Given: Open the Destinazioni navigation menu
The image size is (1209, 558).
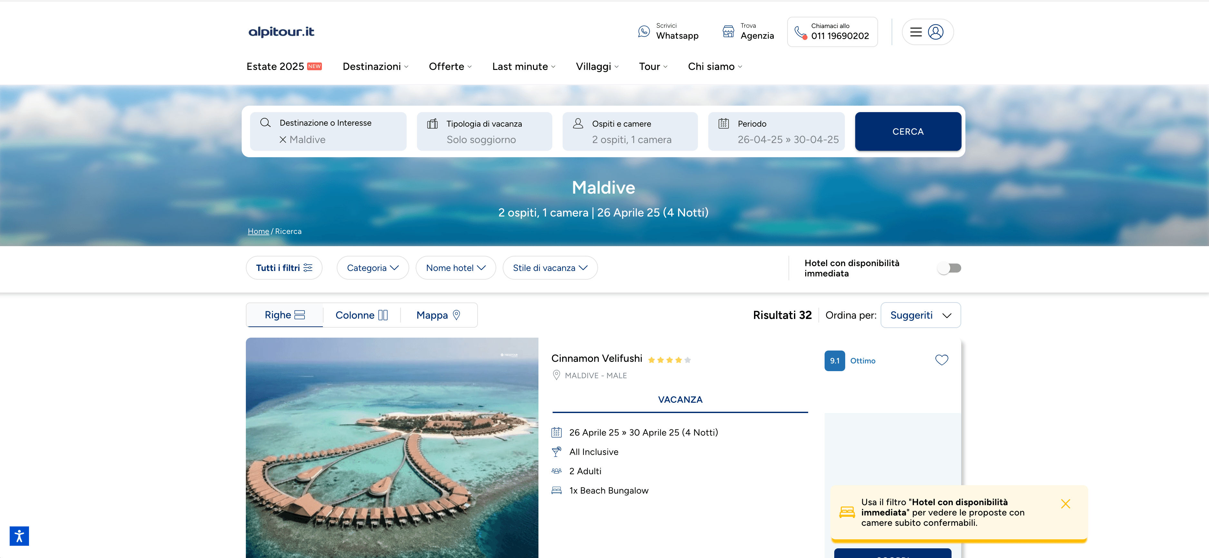Looking at the screenshot, I should click(375, 67).
